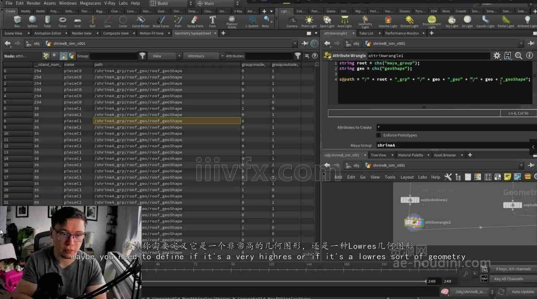This screenshot has width=537, height=299.
Task: Toggle the Enforce Prototypes checkbox
Action: [379, 135]
